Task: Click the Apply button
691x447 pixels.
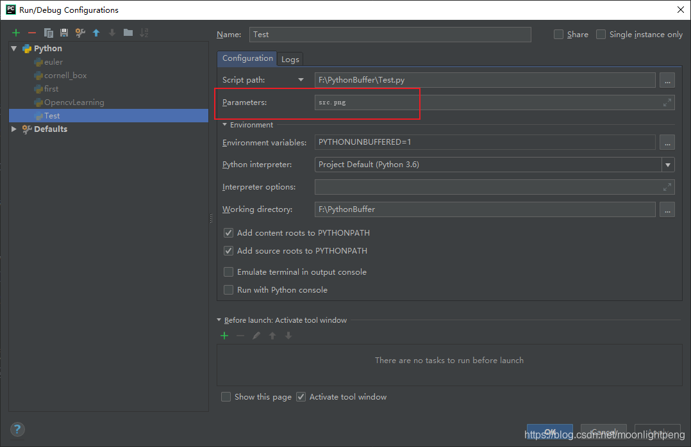Action: coord(657,432)
